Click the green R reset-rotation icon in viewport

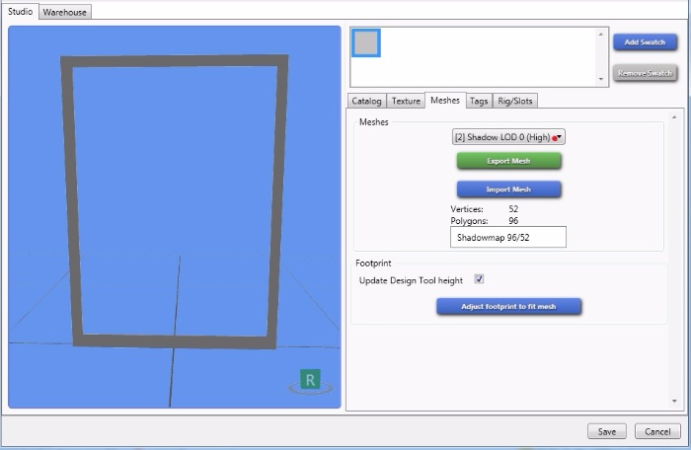coord(311,380)
